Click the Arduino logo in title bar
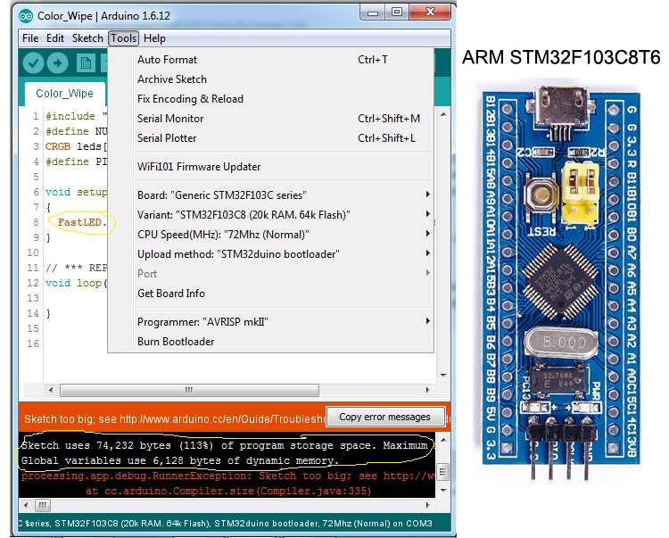The image size is (669, 538). coord(24,15)
